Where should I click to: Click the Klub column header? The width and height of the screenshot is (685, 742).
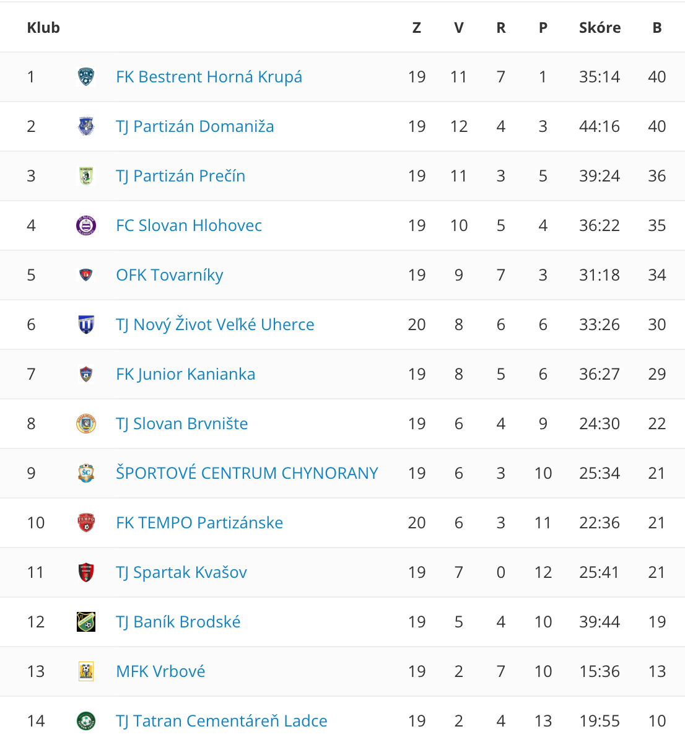(x=43, y=27)
